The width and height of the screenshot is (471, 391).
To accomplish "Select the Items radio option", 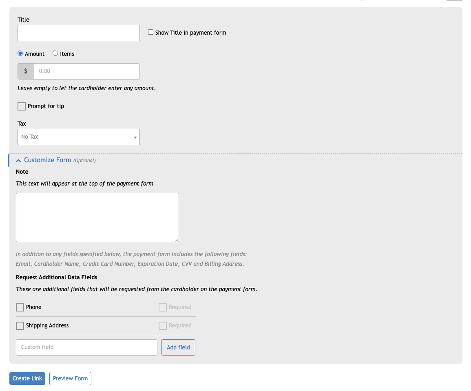I will pos(55,53).
